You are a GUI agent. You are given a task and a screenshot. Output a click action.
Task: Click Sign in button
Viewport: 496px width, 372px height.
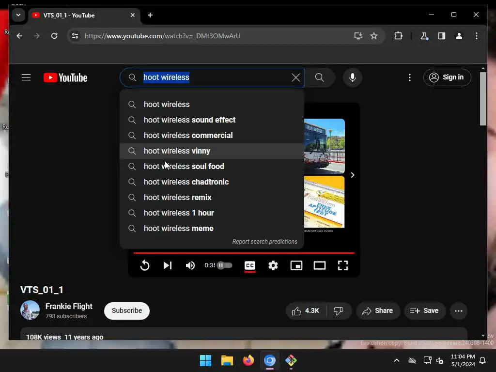point(447,77)
